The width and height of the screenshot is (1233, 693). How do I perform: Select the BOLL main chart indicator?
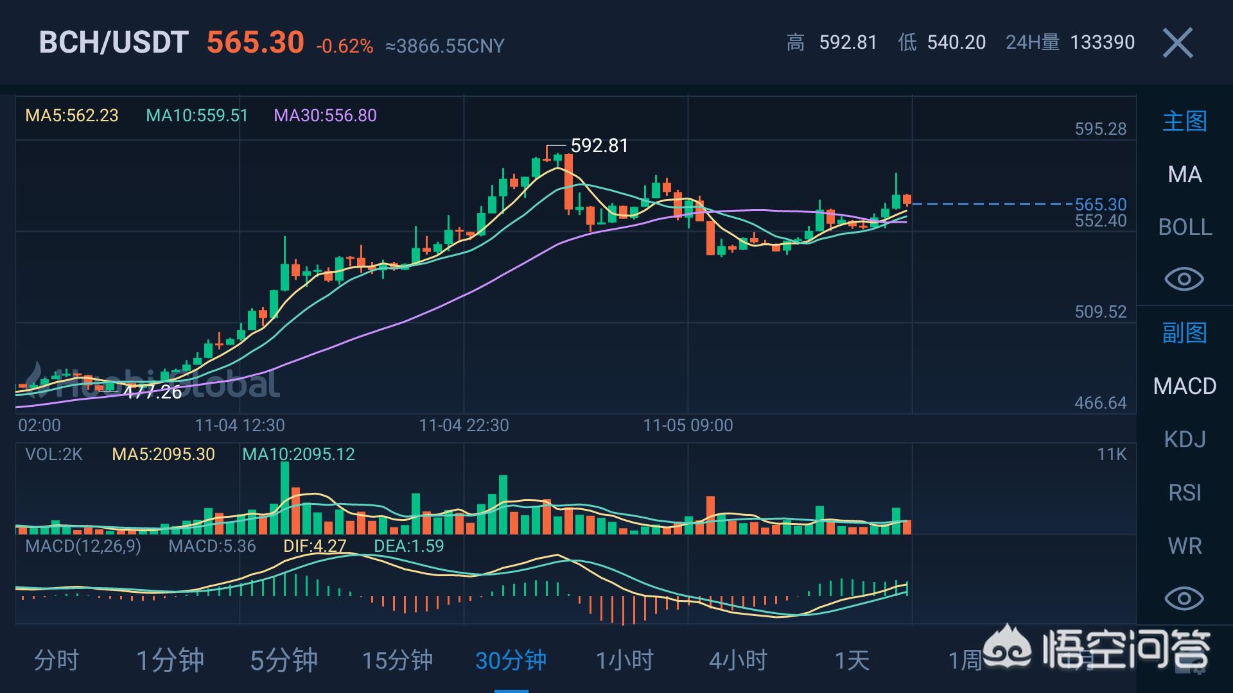point(1184,227)
